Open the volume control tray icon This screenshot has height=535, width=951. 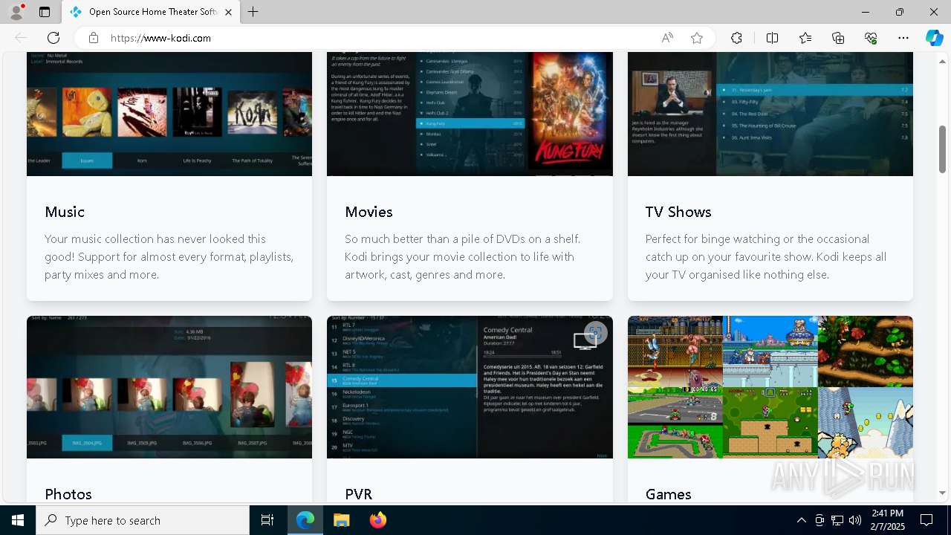(855, 520)
